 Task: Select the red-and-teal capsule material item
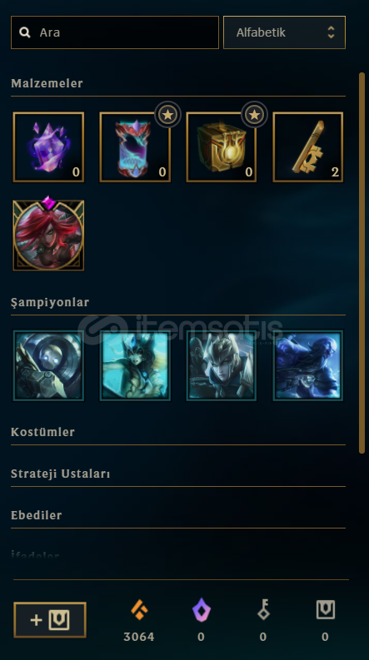(135, 147)
